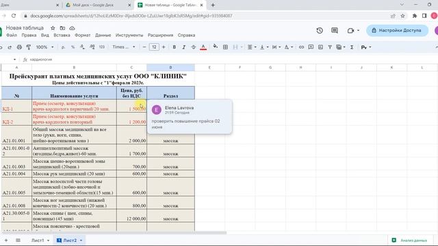Open fill color picker

coord(216,46)
